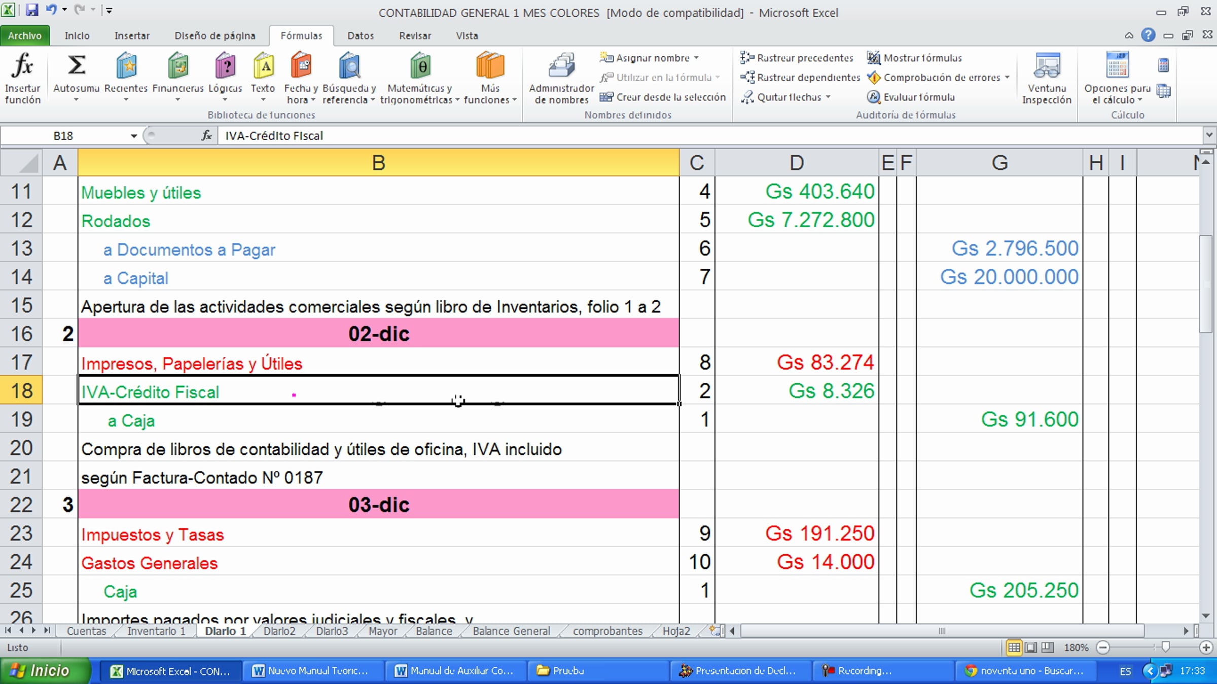Open Búsqueda y referencia functions
This screenshot has width=1217, height=684.
tap(349, 66)
